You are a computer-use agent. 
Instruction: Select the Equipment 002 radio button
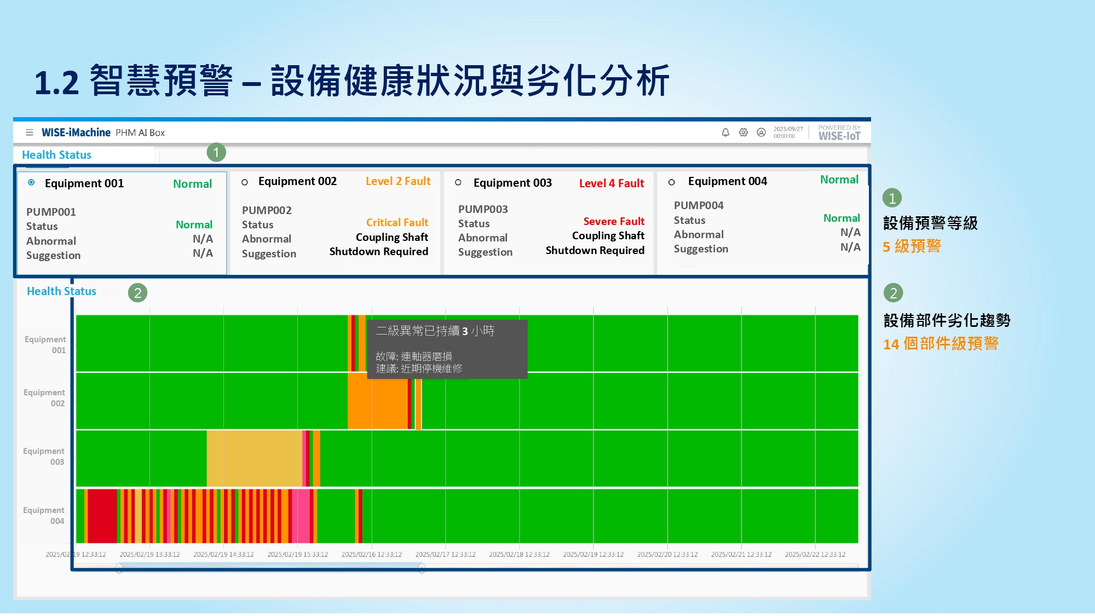click(245, 182)
